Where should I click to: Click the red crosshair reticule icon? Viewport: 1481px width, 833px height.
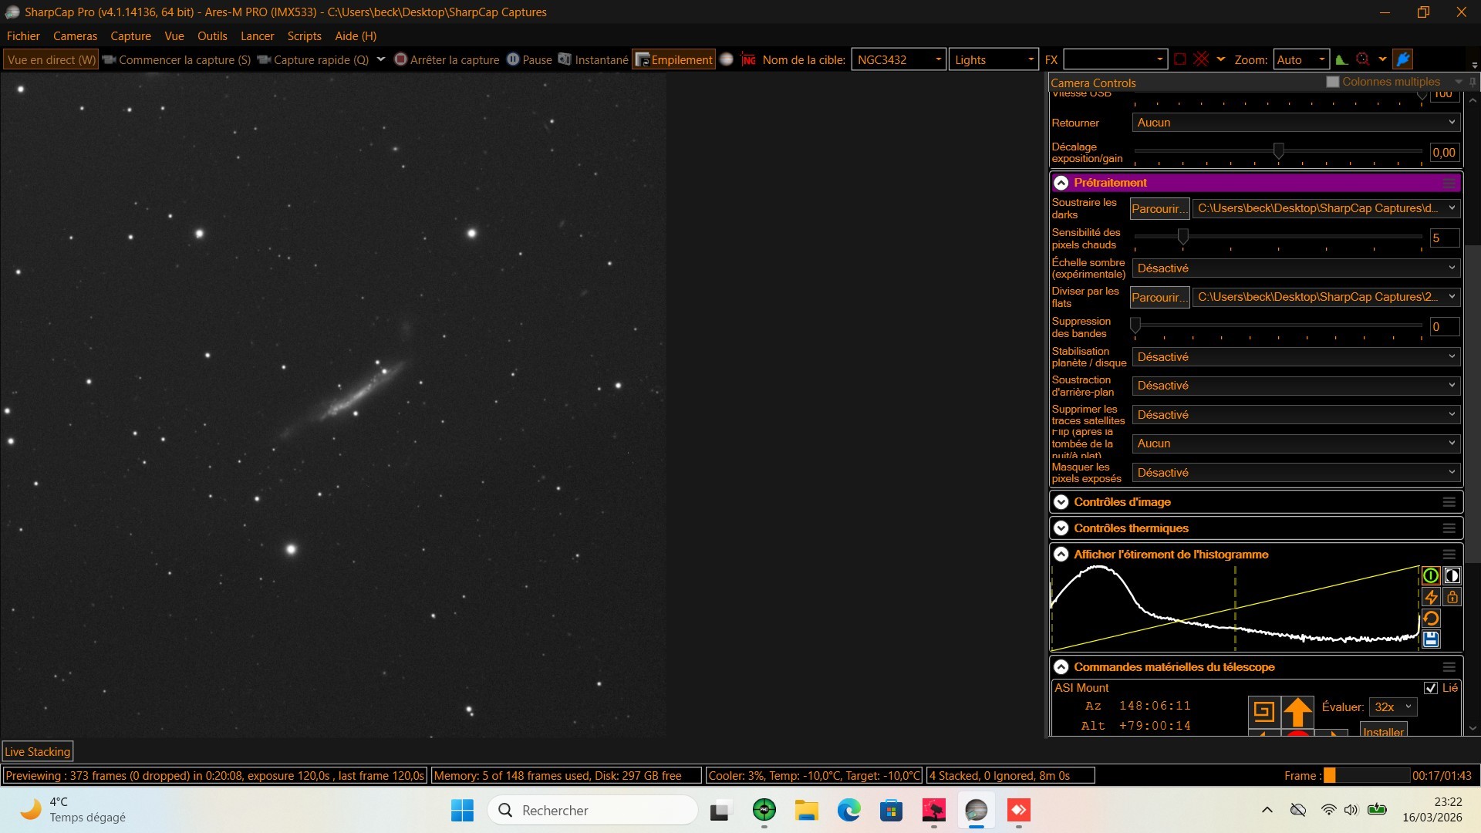1201,59
